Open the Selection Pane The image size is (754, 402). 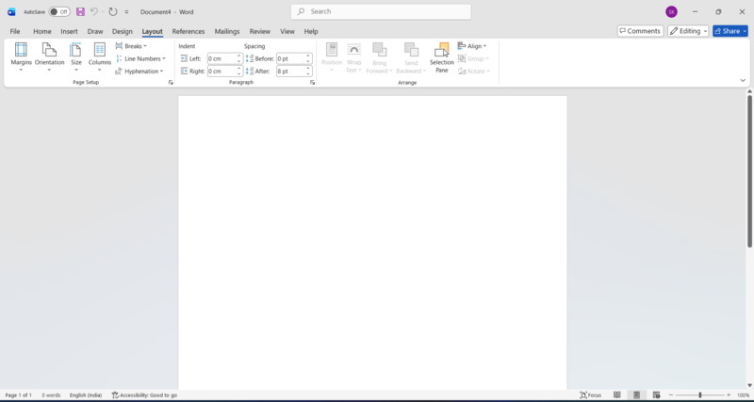coord(442,57)
